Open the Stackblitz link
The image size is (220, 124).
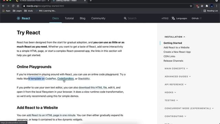click(x=84, y=79)
